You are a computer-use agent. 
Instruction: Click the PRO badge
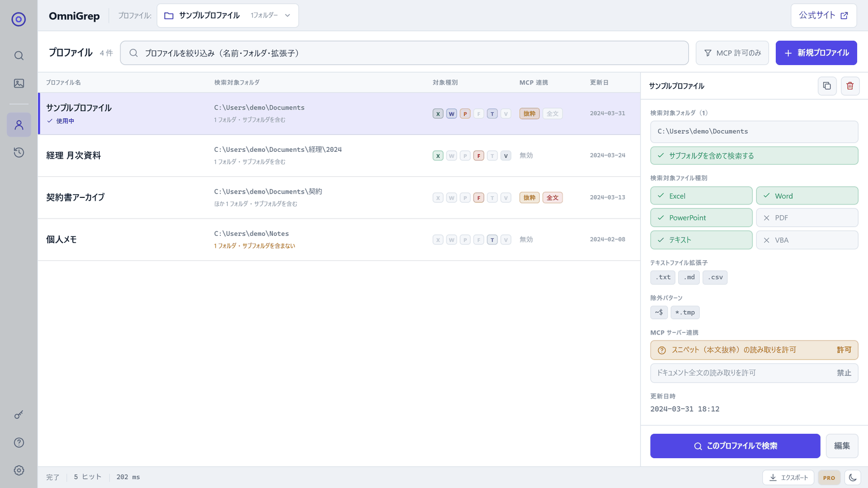pos(829,478)
